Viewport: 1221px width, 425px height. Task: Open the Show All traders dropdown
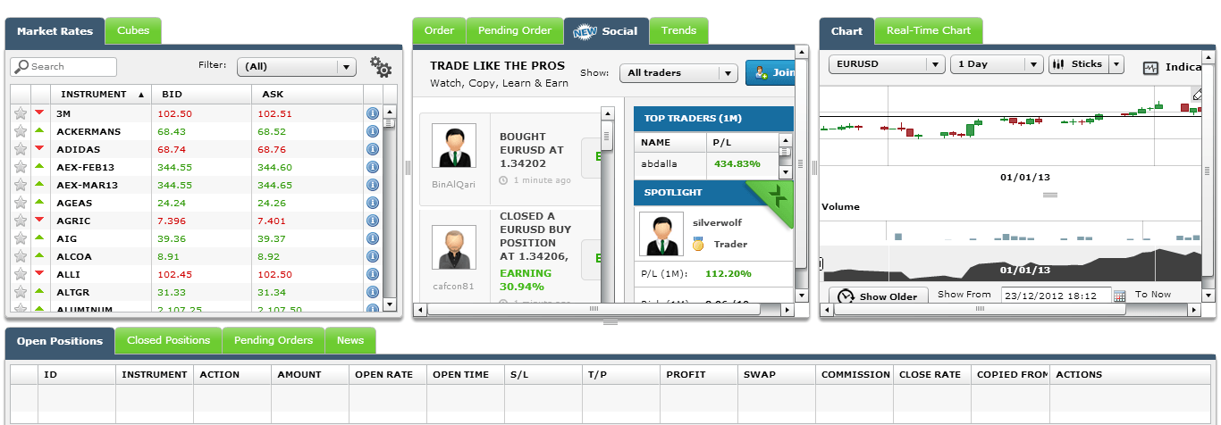click(x=678, y=72)
